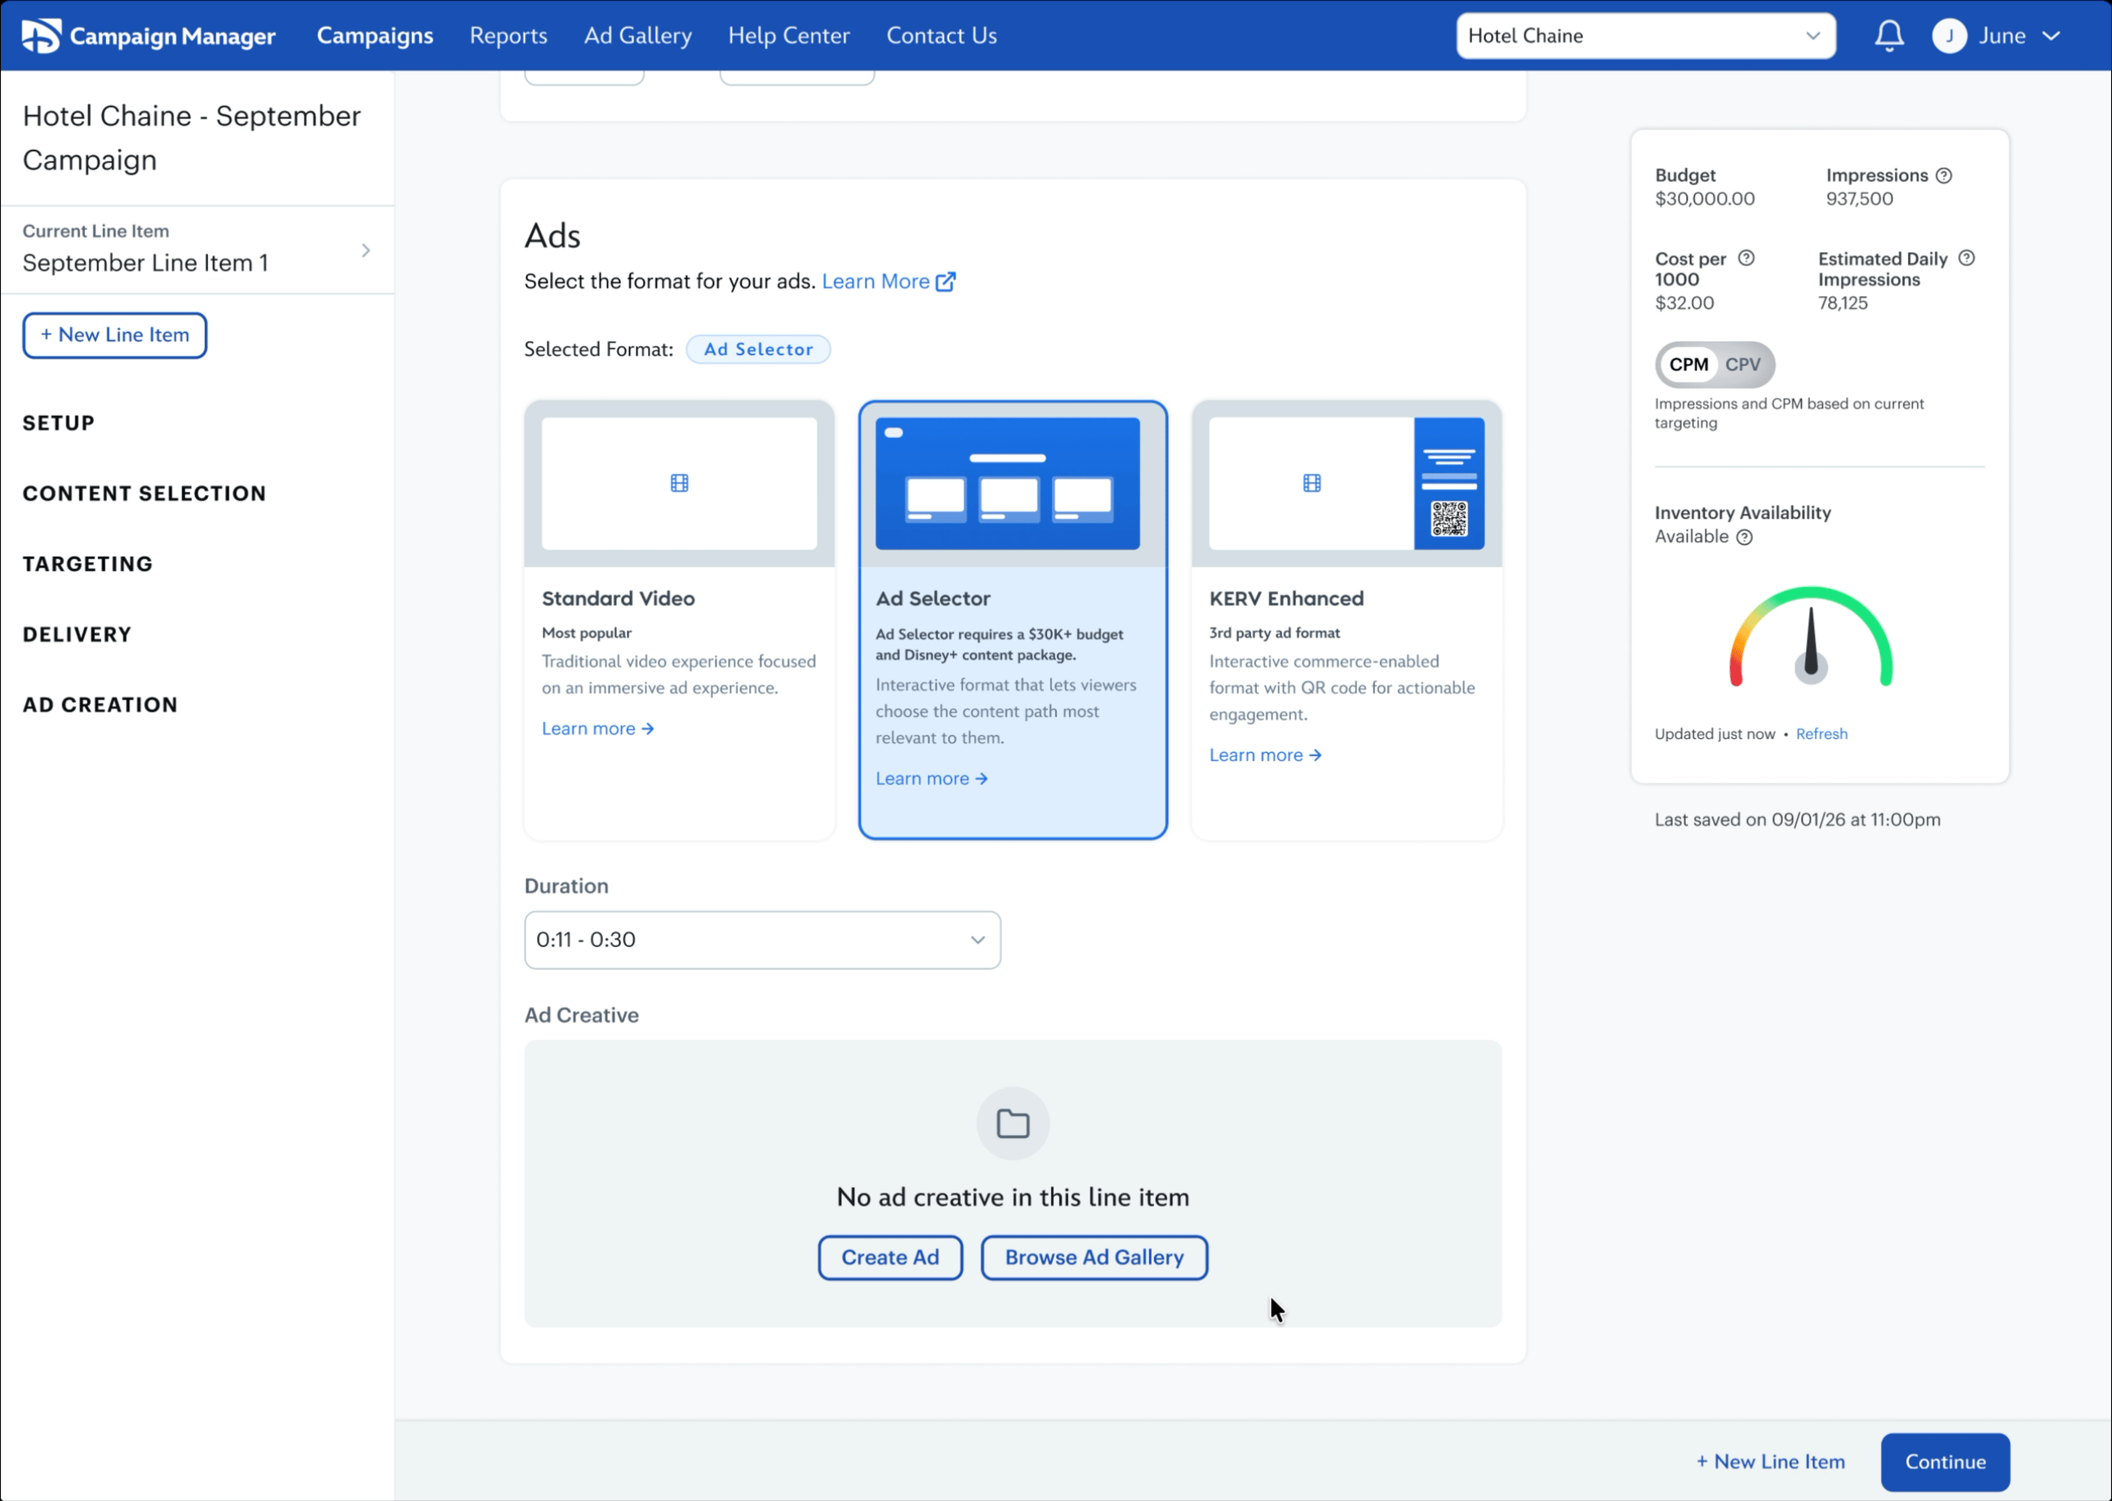
Task: Click the Campaign Manager logo icon
Action: coord(41,36)
